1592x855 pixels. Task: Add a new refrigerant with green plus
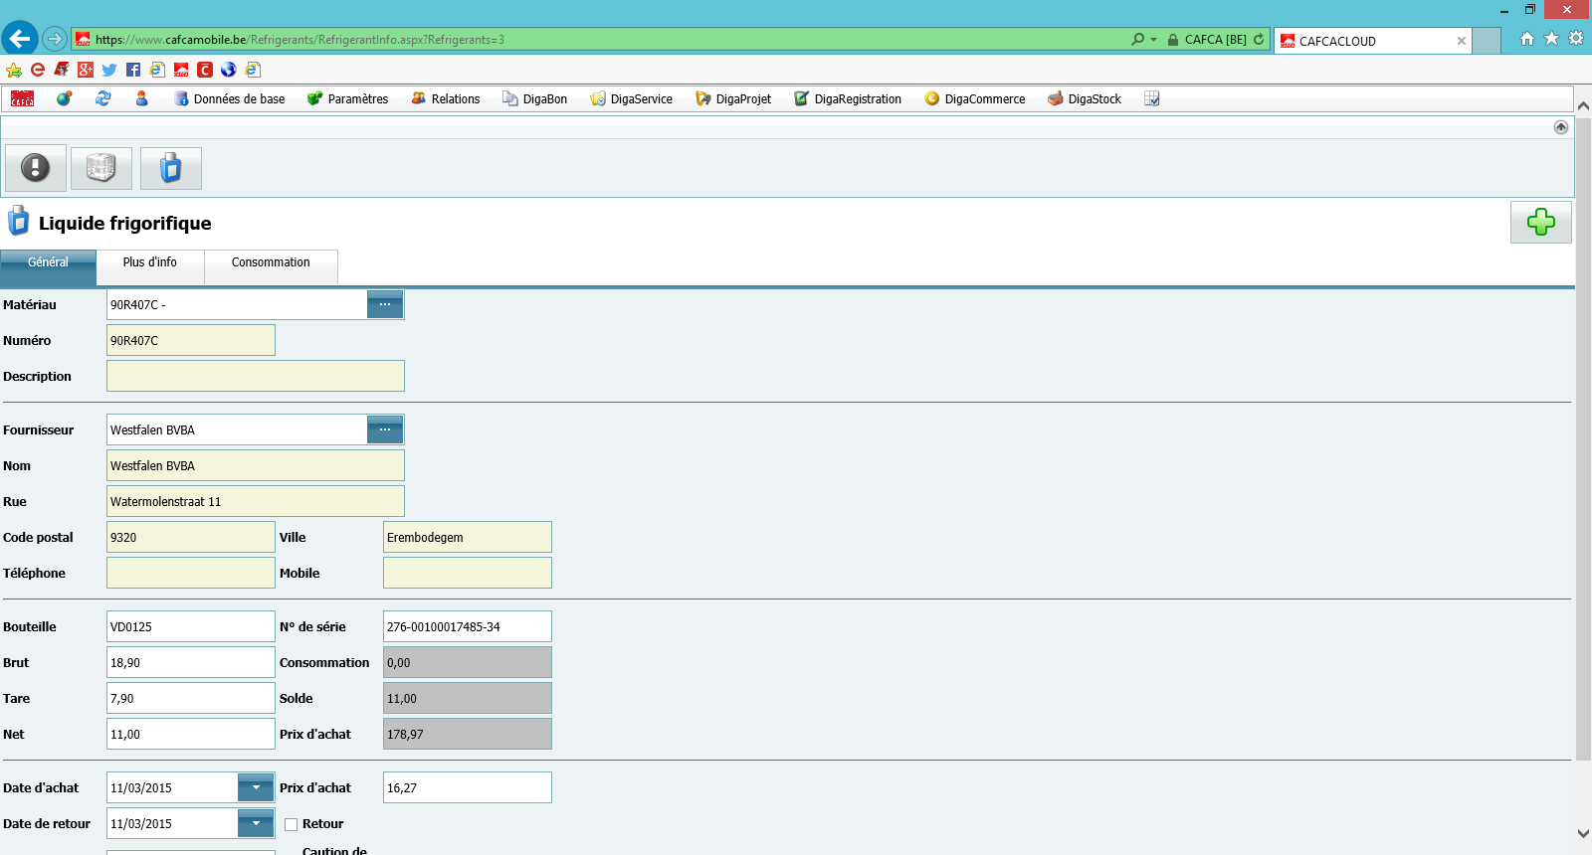coord(1541,222)
